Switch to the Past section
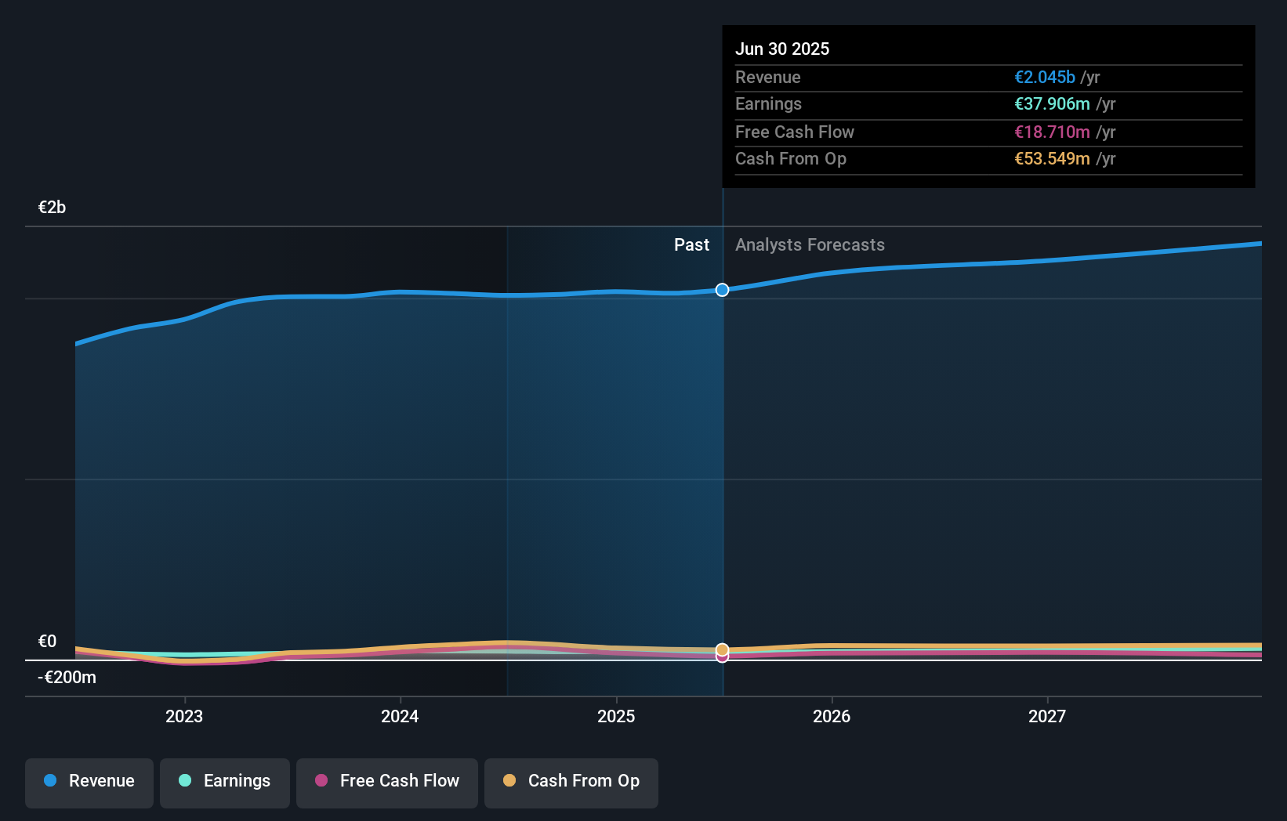The height and width of the screenshot is (821, 1287). coord(691,244)
